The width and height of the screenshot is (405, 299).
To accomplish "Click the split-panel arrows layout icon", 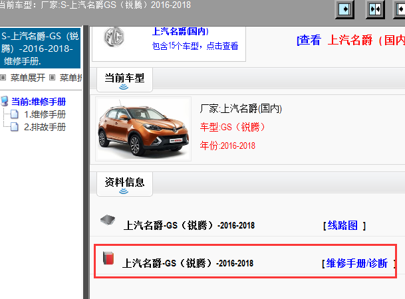I will pyautogui.click(x=375, y=9).
